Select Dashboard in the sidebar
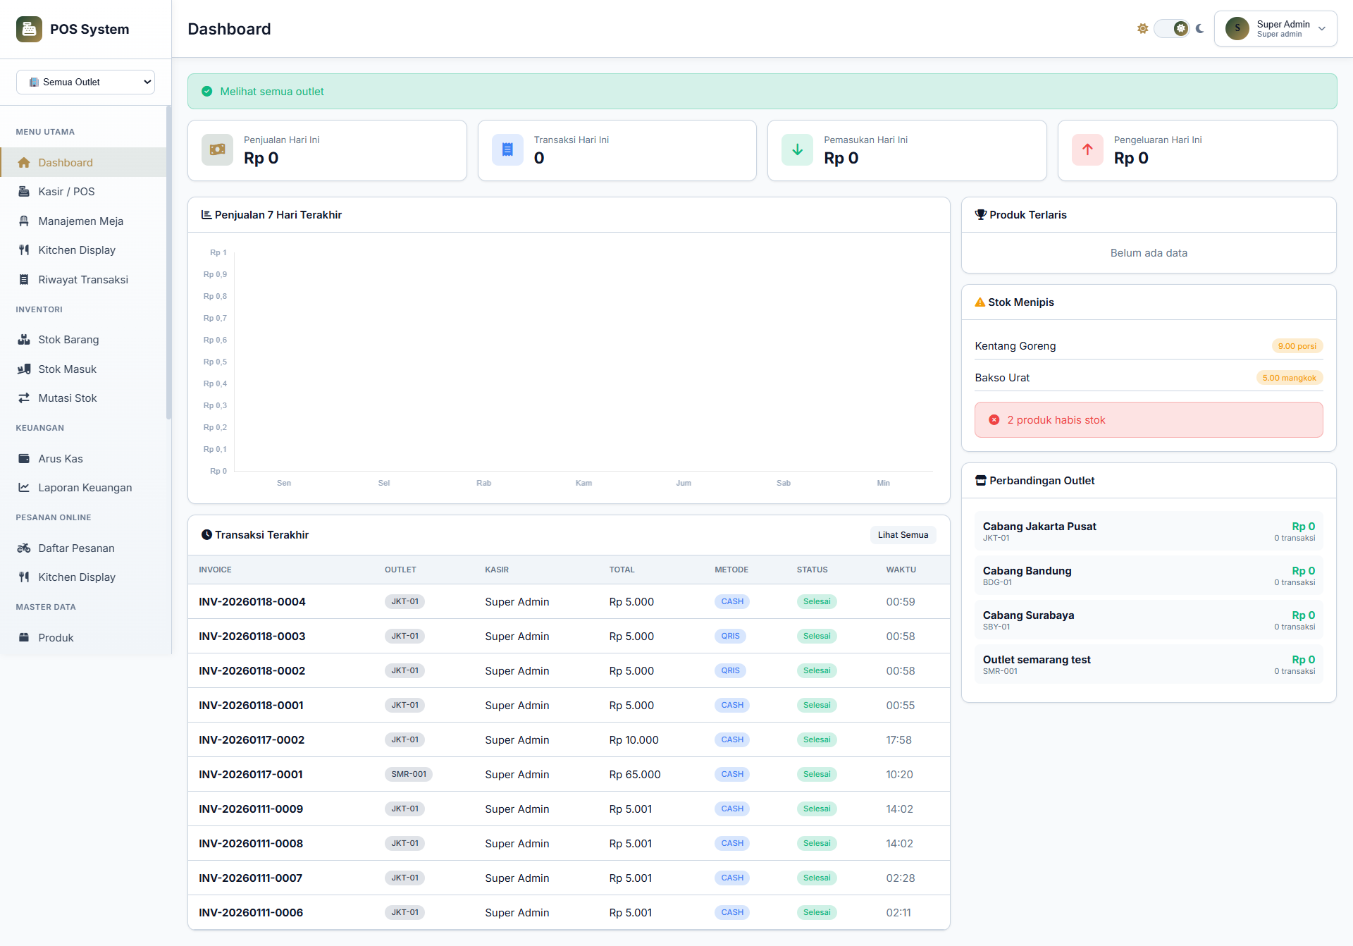This screenshot has height=946, width=1353. click(x=66, y=162)
